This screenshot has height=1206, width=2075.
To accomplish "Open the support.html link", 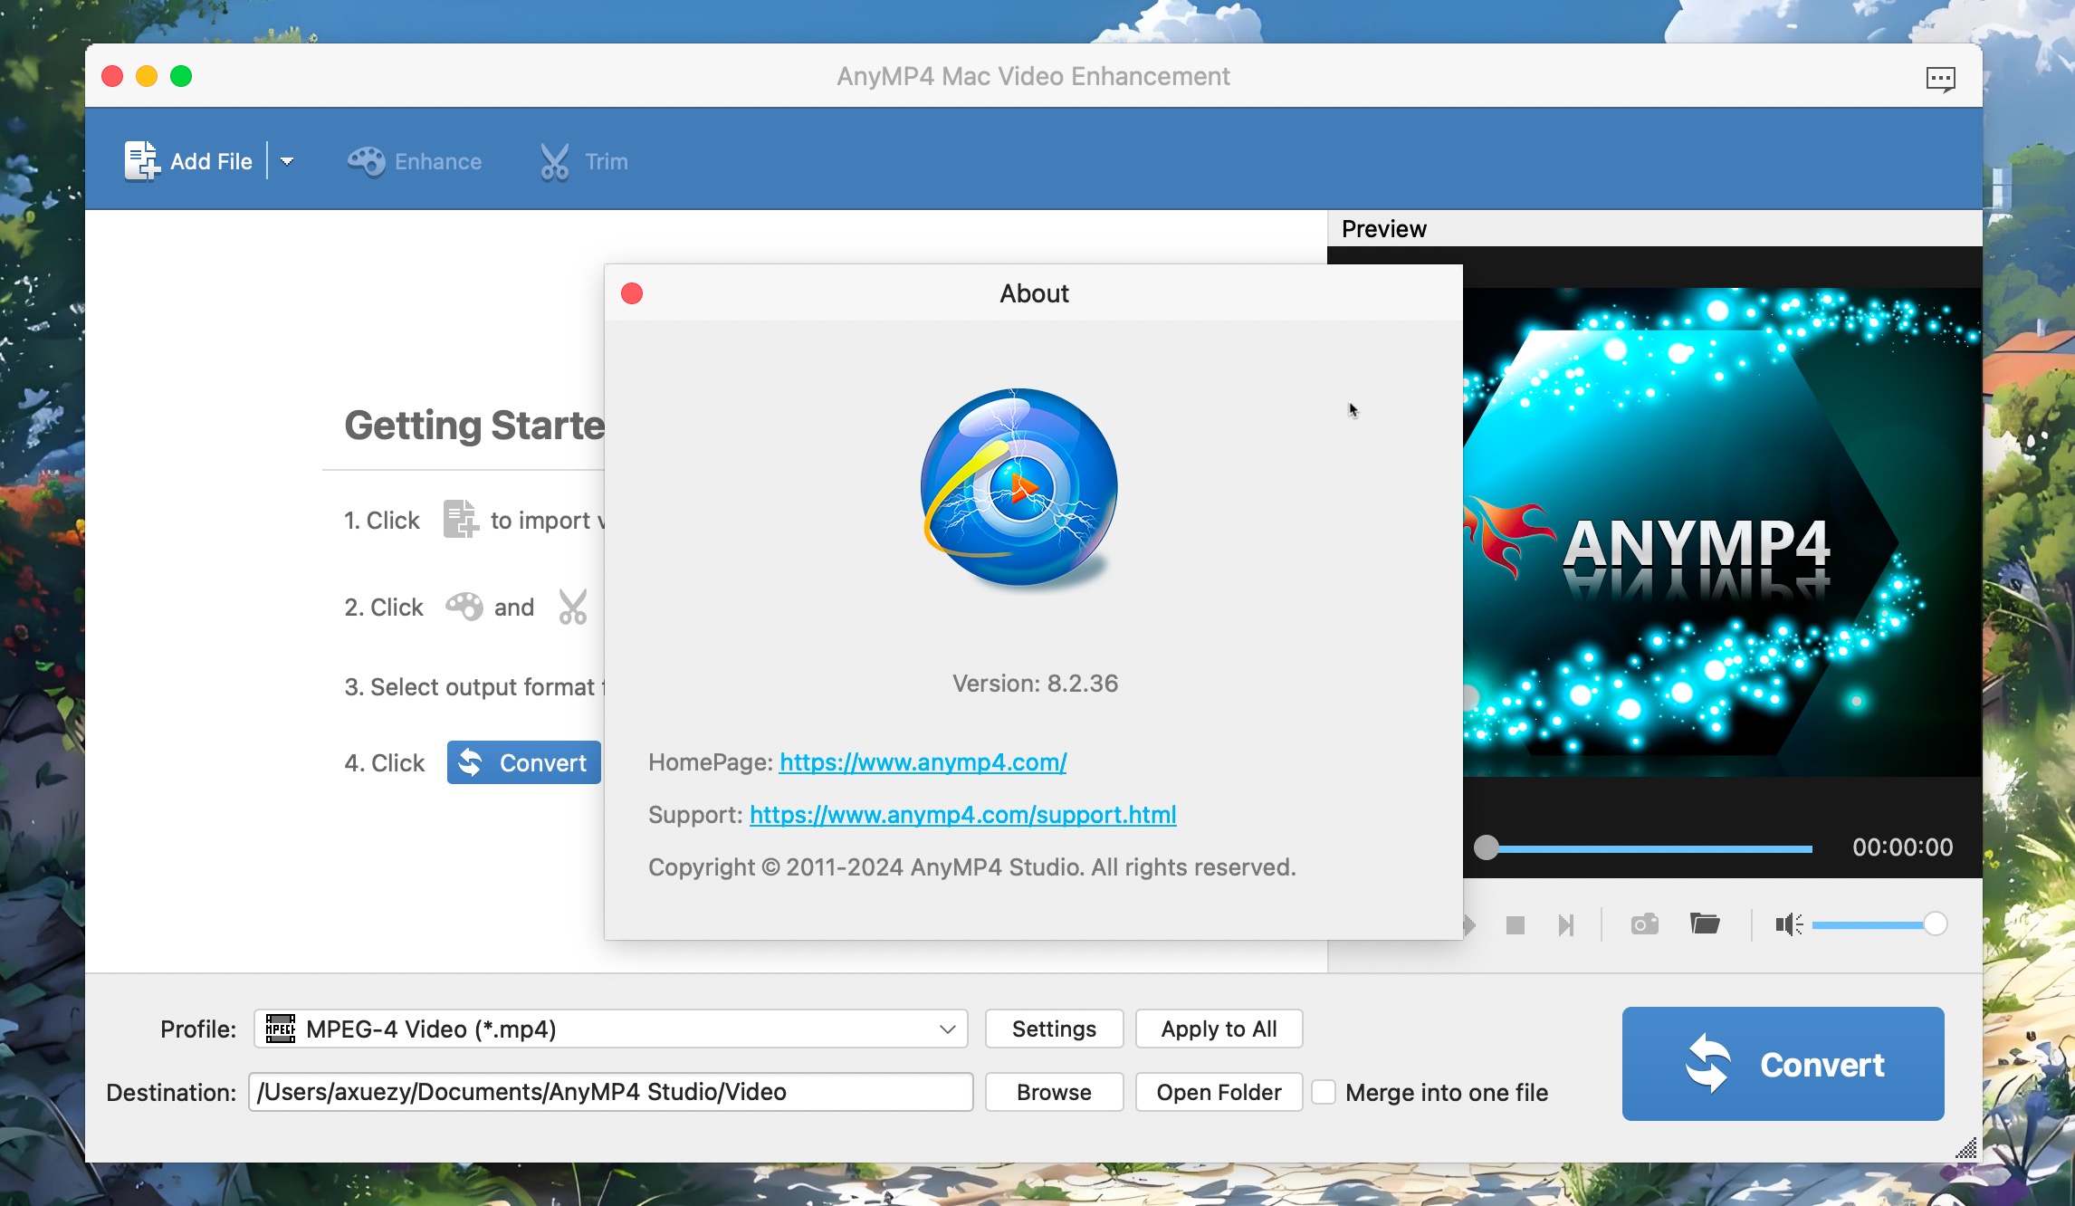I will coord(962,815).
